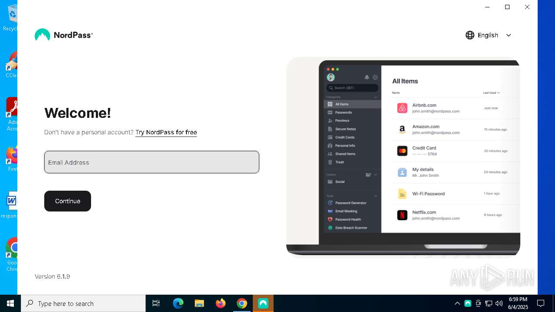
Task: Click the taskbar search box
Action: pos(83,303)
